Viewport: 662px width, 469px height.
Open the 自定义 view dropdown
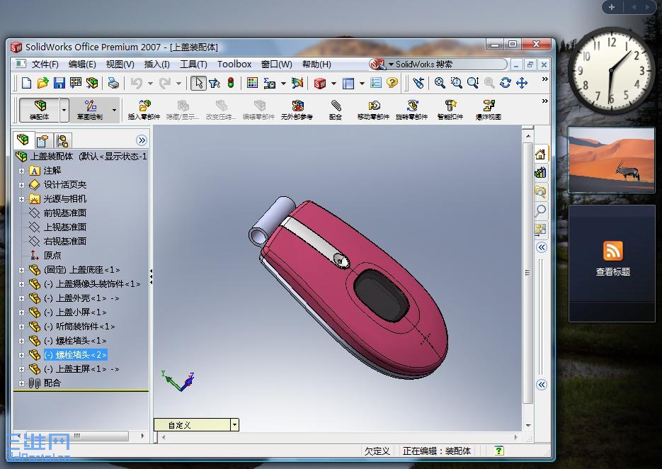point(235,425)
